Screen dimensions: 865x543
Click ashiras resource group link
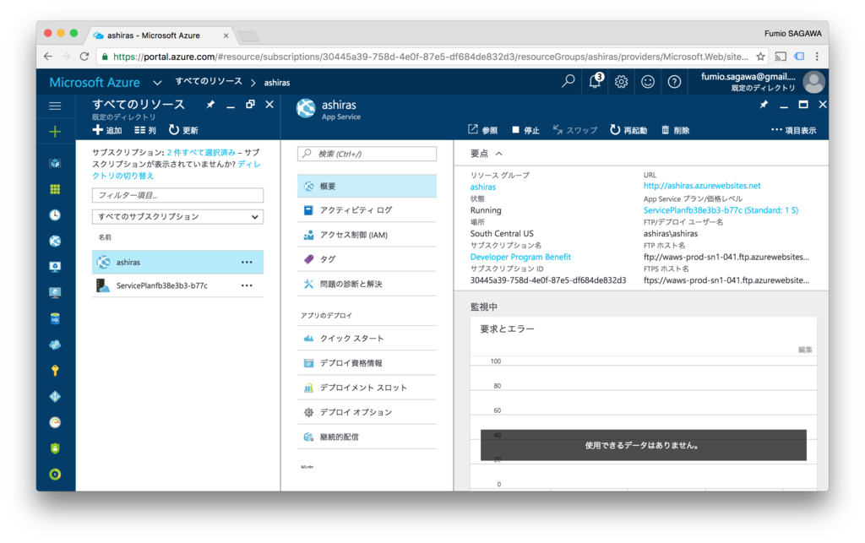[x=482, y=187]
